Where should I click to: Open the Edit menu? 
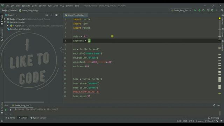[13, 6]
